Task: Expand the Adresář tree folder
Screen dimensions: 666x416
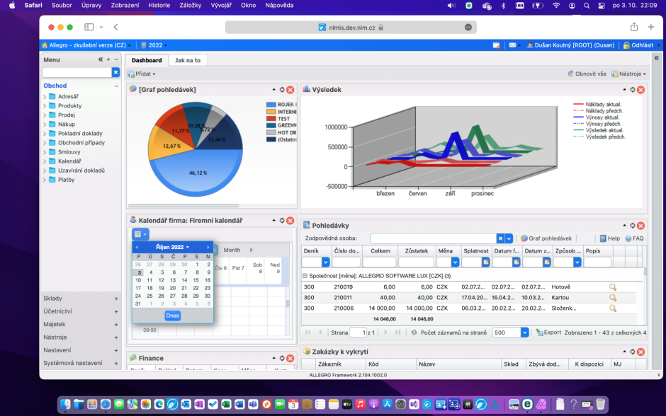Action: pyautogui.click(x=45, y=97)
